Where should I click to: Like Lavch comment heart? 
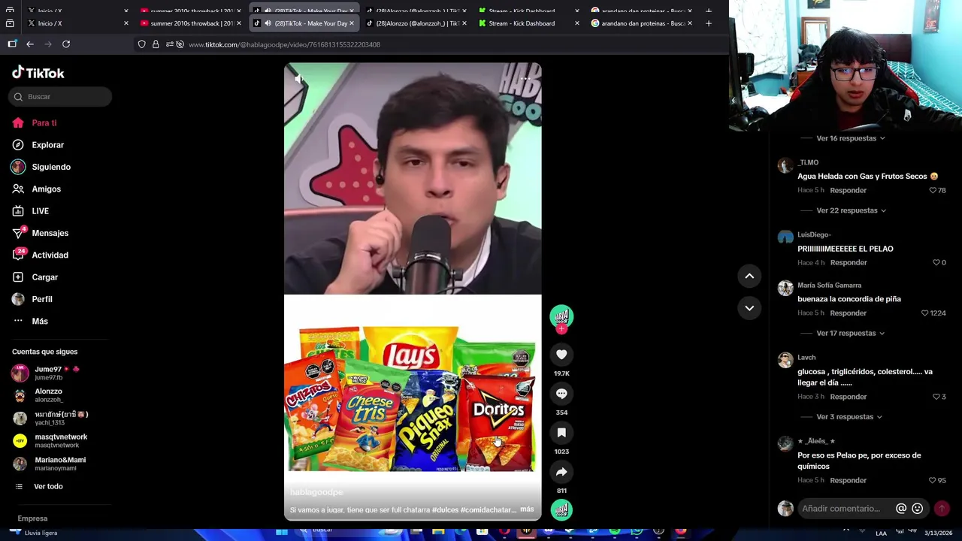(x=936, y=397)
